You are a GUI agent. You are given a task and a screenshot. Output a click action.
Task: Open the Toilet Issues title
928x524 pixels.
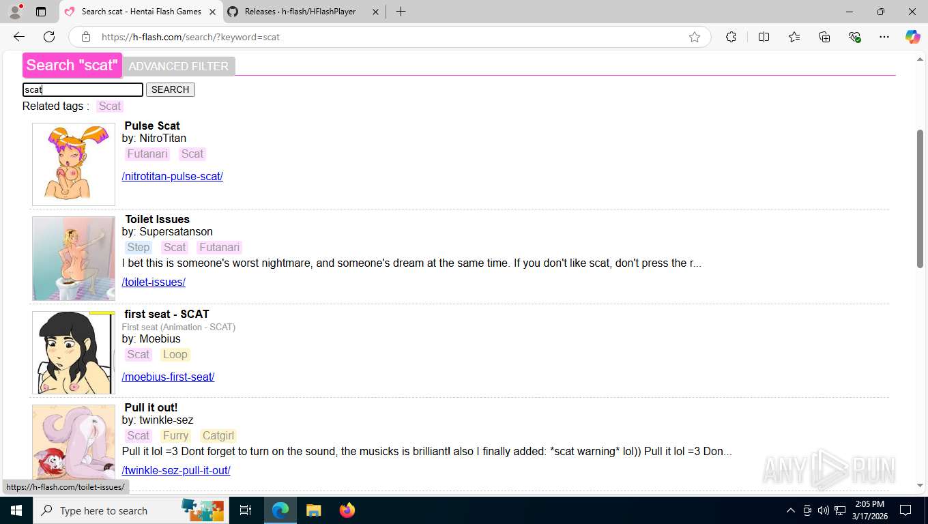tap(158, 219)
